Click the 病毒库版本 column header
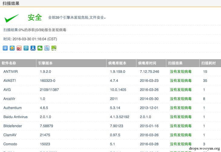This screenshot has width=221, height=152. 117,63
